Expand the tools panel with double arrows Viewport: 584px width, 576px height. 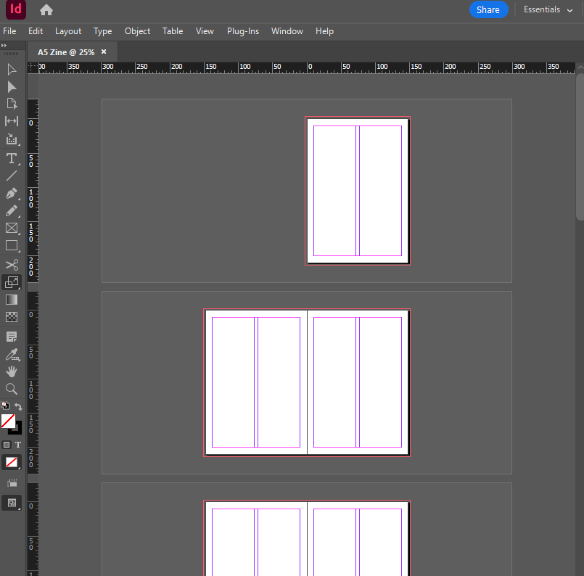4,46
